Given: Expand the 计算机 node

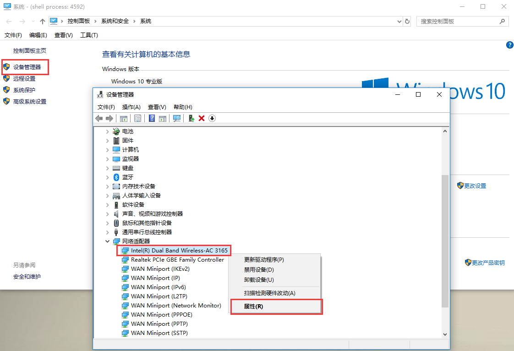Looking at the screenshot, I should [x=108, y=150].
